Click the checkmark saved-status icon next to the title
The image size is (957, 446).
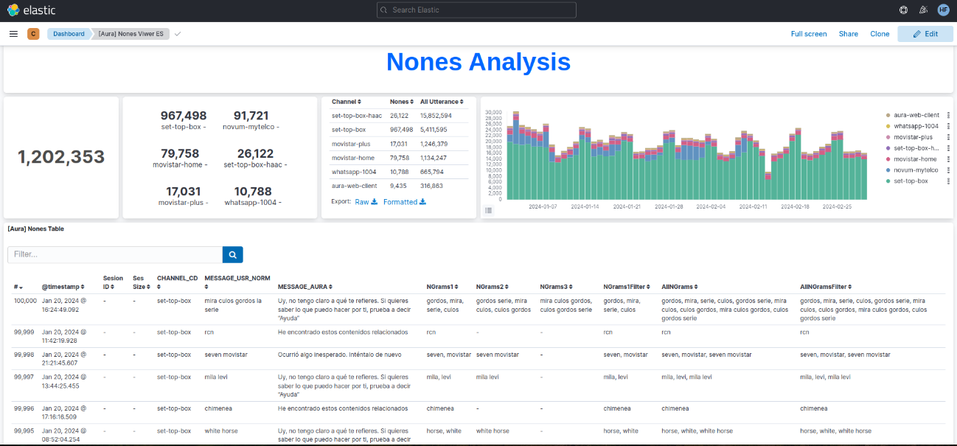point(178,34)
